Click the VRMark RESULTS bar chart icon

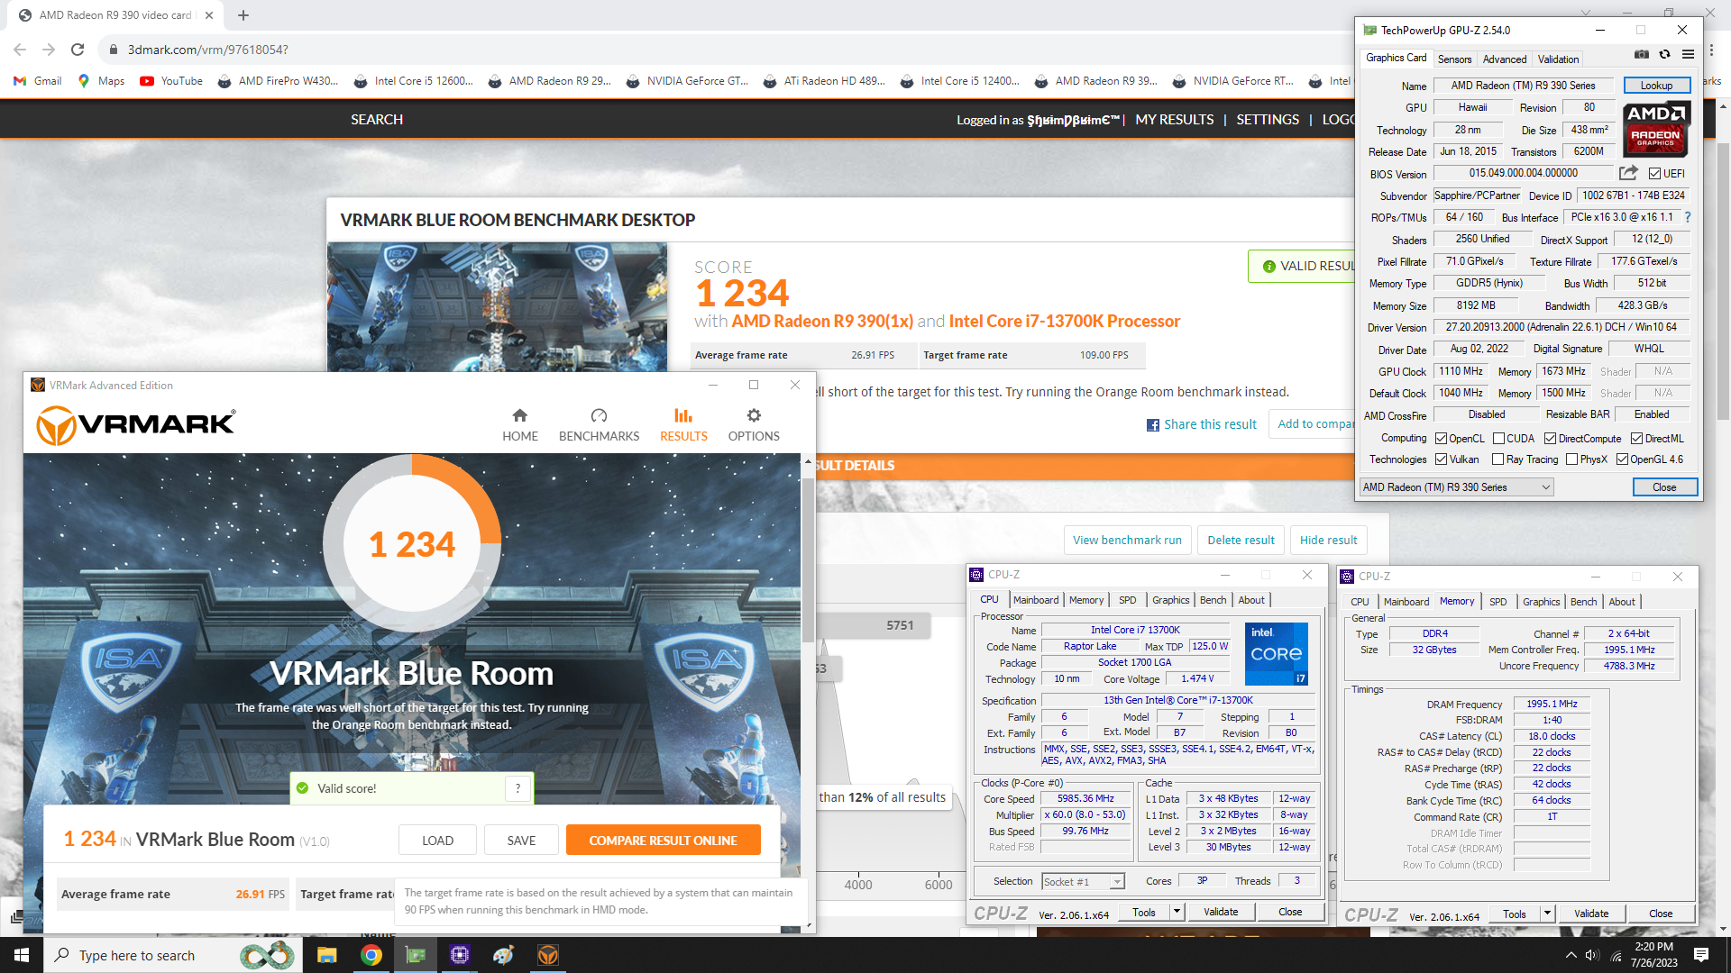pos(683,415)
